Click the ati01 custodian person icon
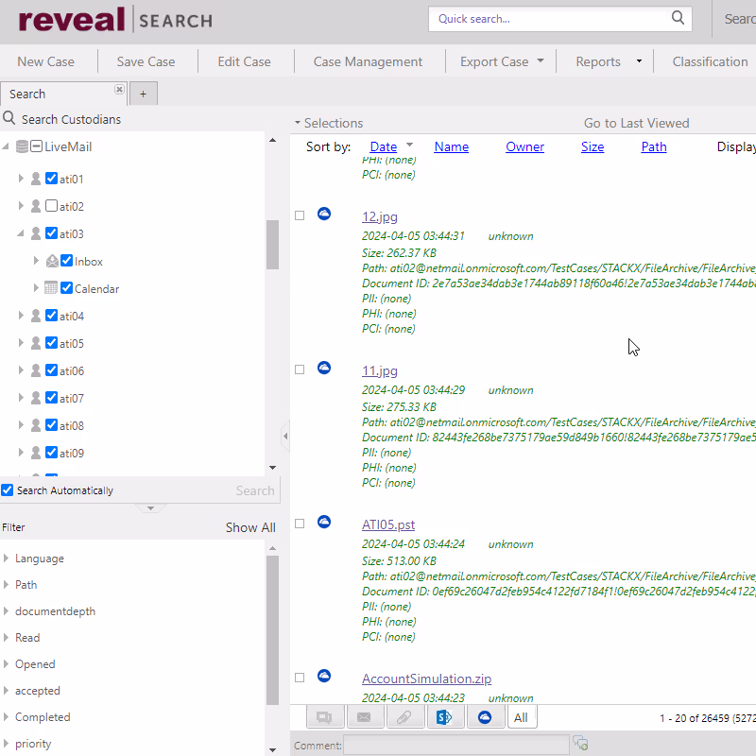 36,179
